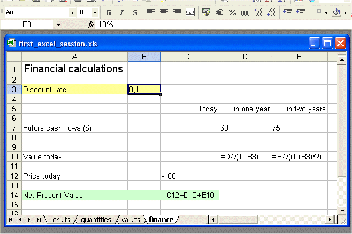Toggle bold formatting (G button)
352x234 pixels.
point(108,12)
